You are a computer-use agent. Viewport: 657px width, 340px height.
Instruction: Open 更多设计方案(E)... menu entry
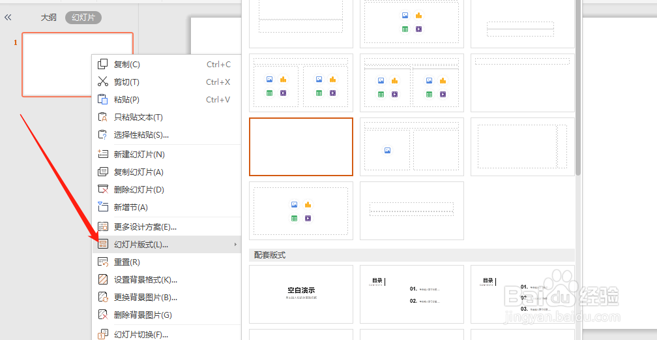(x=167, y=227)
